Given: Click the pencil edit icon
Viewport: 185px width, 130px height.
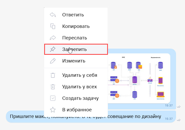Looking at the screenshot, I should tap(53, 61).
